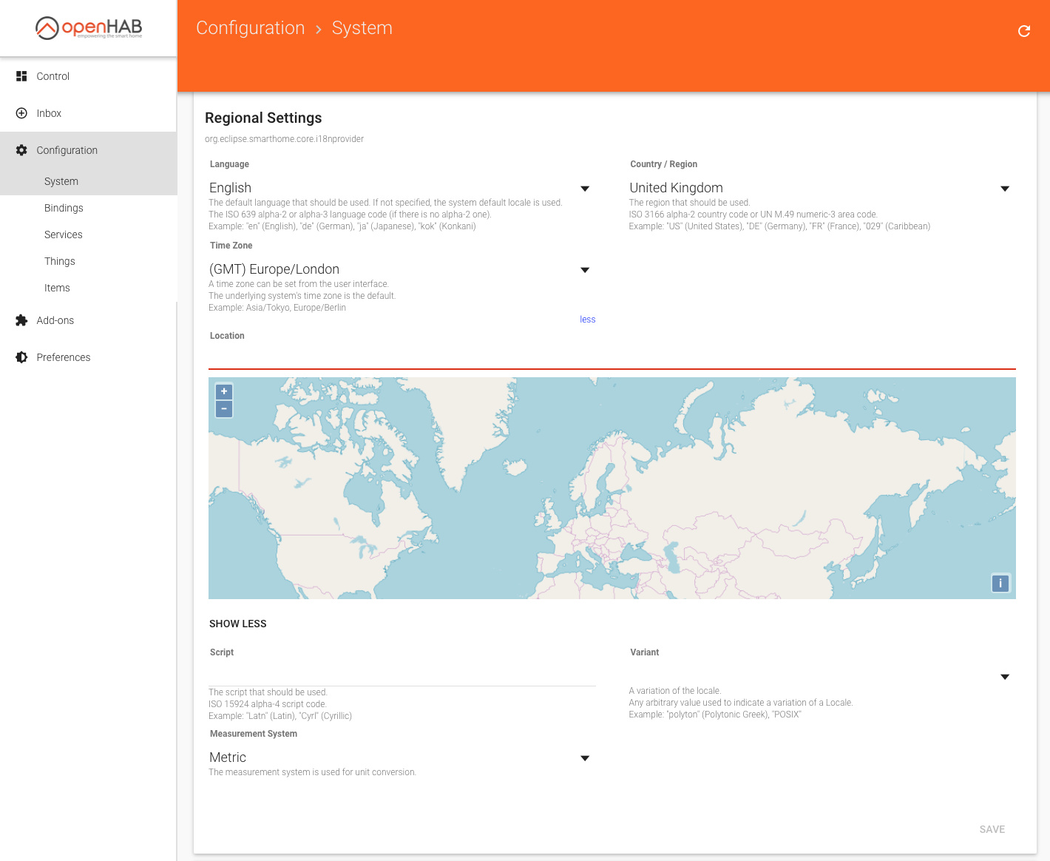Click the refresh icon in orange header
Viewport: 1050px width, 861px height.
pyautogui.click(x=1024, y=31)
